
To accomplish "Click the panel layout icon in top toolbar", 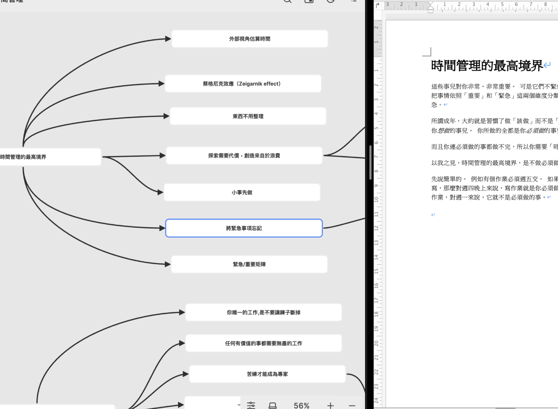I will click(x=309, y=1).
